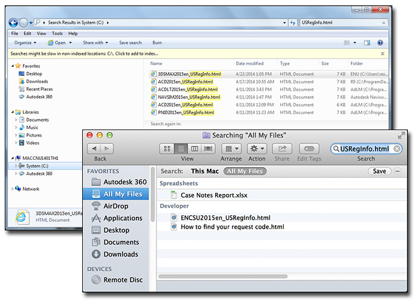The width and height of the screenshot is (415, 302).
Task: Set search scope to All My Files
Action: pyautogui.click(x=245, y=171)
